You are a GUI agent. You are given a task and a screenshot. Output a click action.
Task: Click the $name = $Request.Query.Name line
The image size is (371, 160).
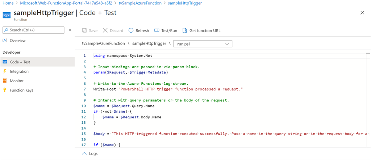click(x=124, y=106)
